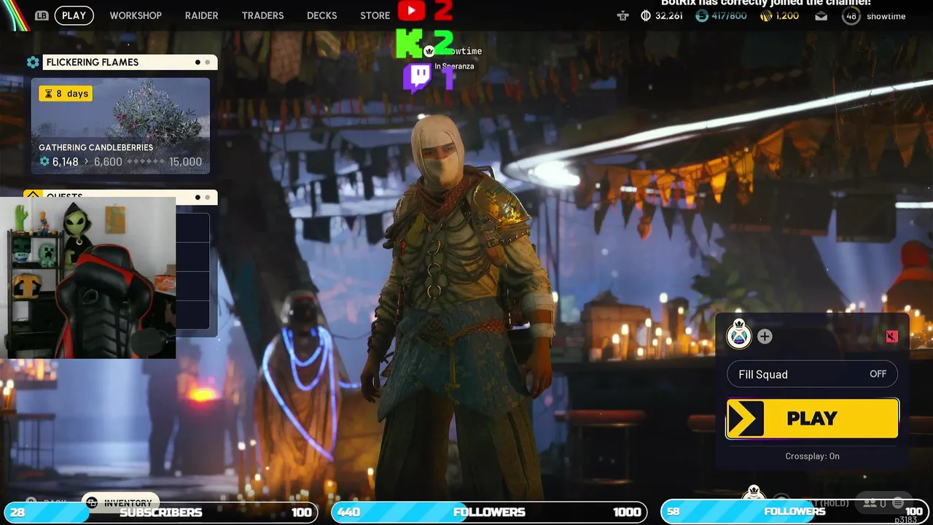Open the PLAY tab in the top menu
Screen dimensions: 933x525
click(74, 15)
